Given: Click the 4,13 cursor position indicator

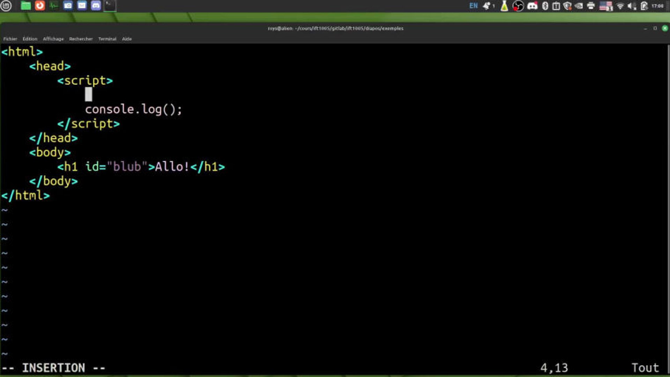Looking at the screenshot, I should point(554,368).
